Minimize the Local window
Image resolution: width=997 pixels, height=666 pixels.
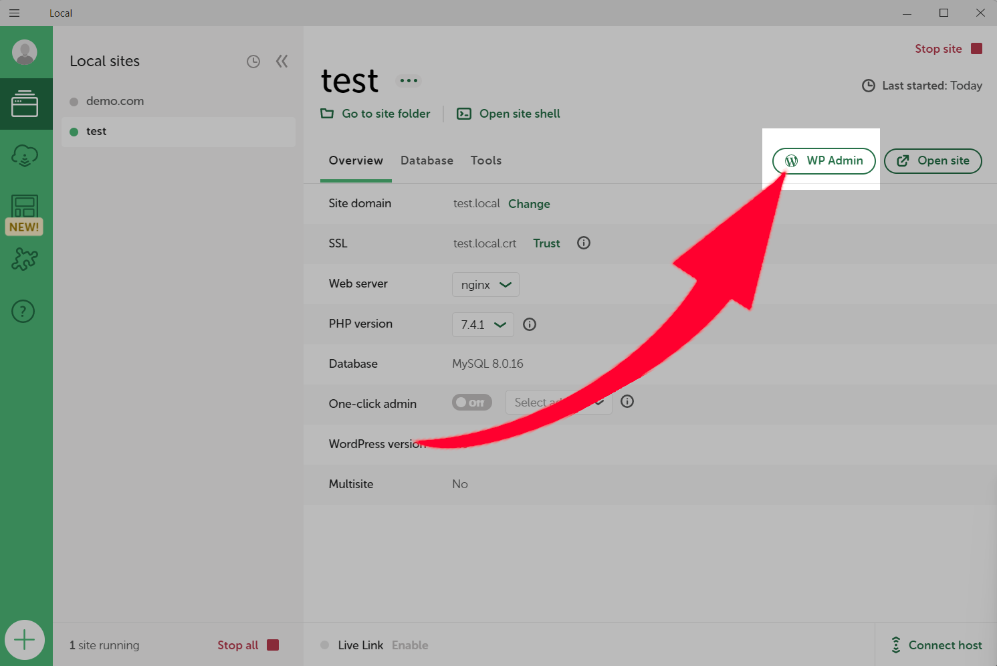[x=907, y=13]
